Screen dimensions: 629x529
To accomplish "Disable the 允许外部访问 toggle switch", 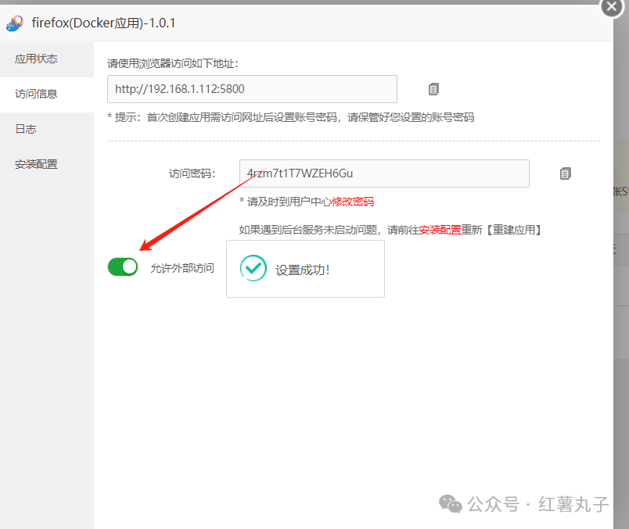I will point(123,267).
